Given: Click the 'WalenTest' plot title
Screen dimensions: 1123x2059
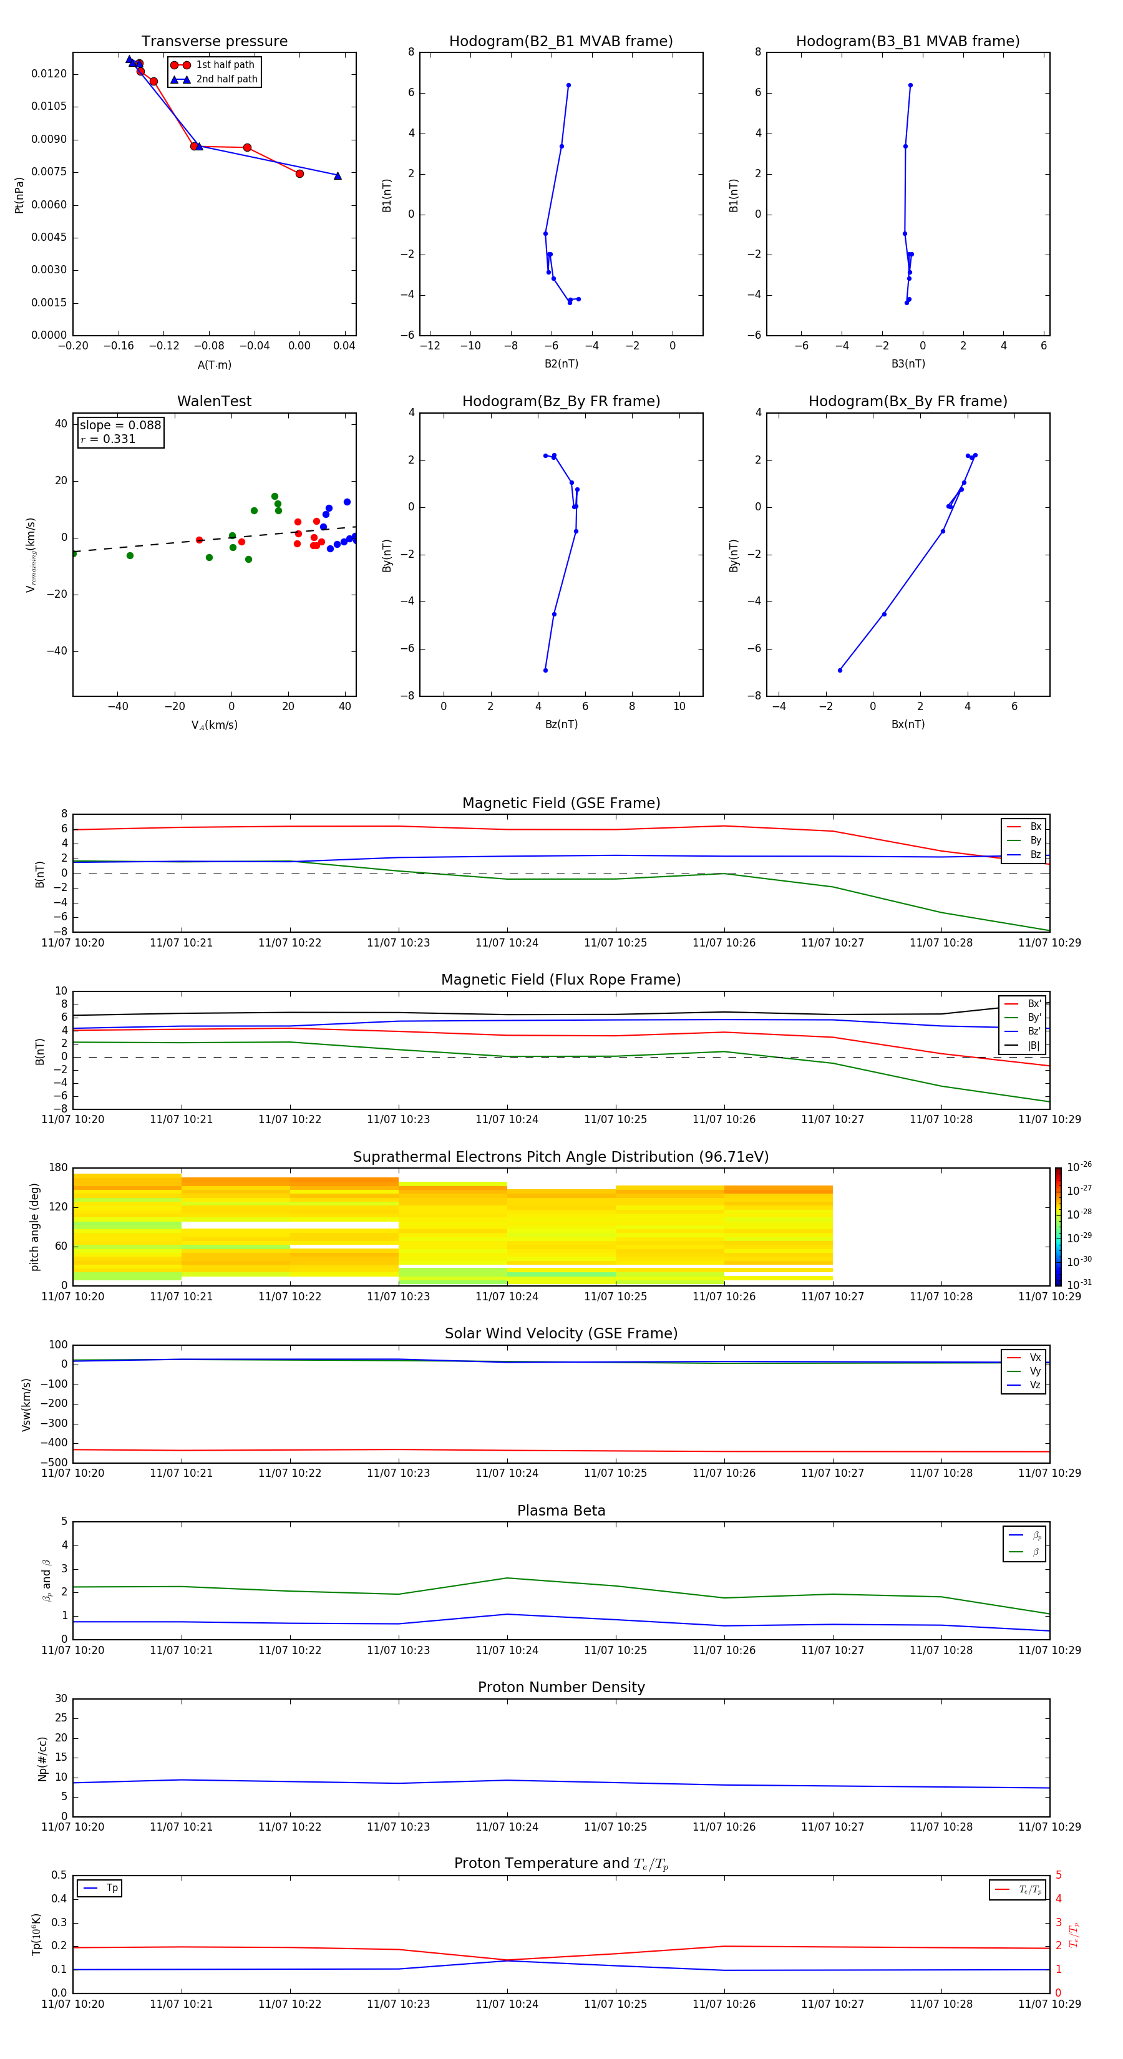Looking at the screenshot, I should coord(214,401).
